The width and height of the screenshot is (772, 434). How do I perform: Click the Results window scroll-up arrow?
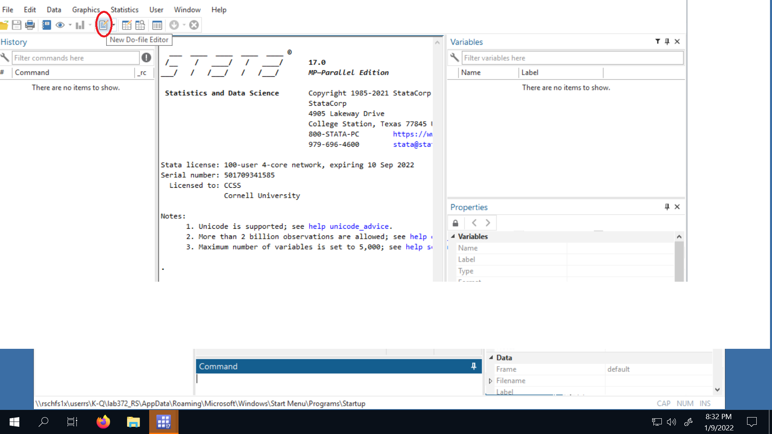pos(437,42)
